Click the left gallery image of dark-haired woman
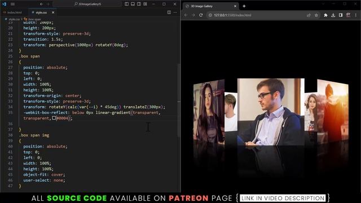361x203 pixels. 209,112
